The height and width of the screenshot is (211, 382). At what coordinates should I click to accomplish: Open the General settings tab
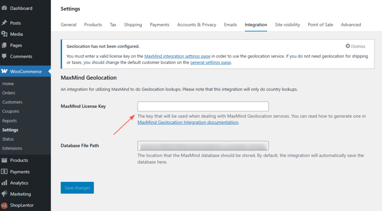click(x=69, y=25)
